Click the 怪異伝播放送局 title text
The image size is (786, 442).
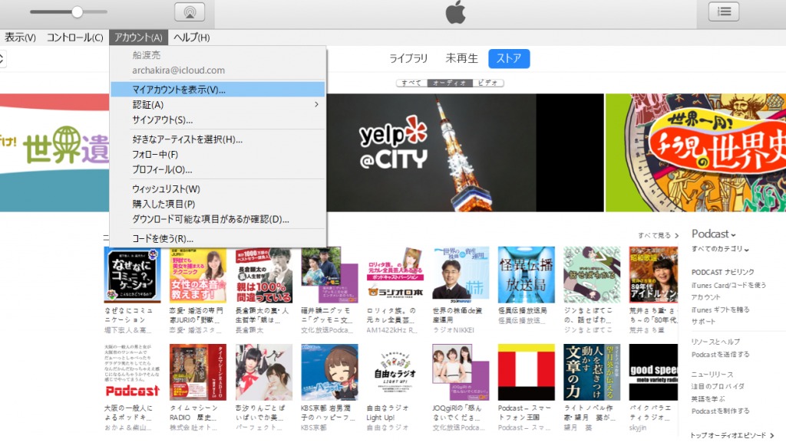[522, 310]
